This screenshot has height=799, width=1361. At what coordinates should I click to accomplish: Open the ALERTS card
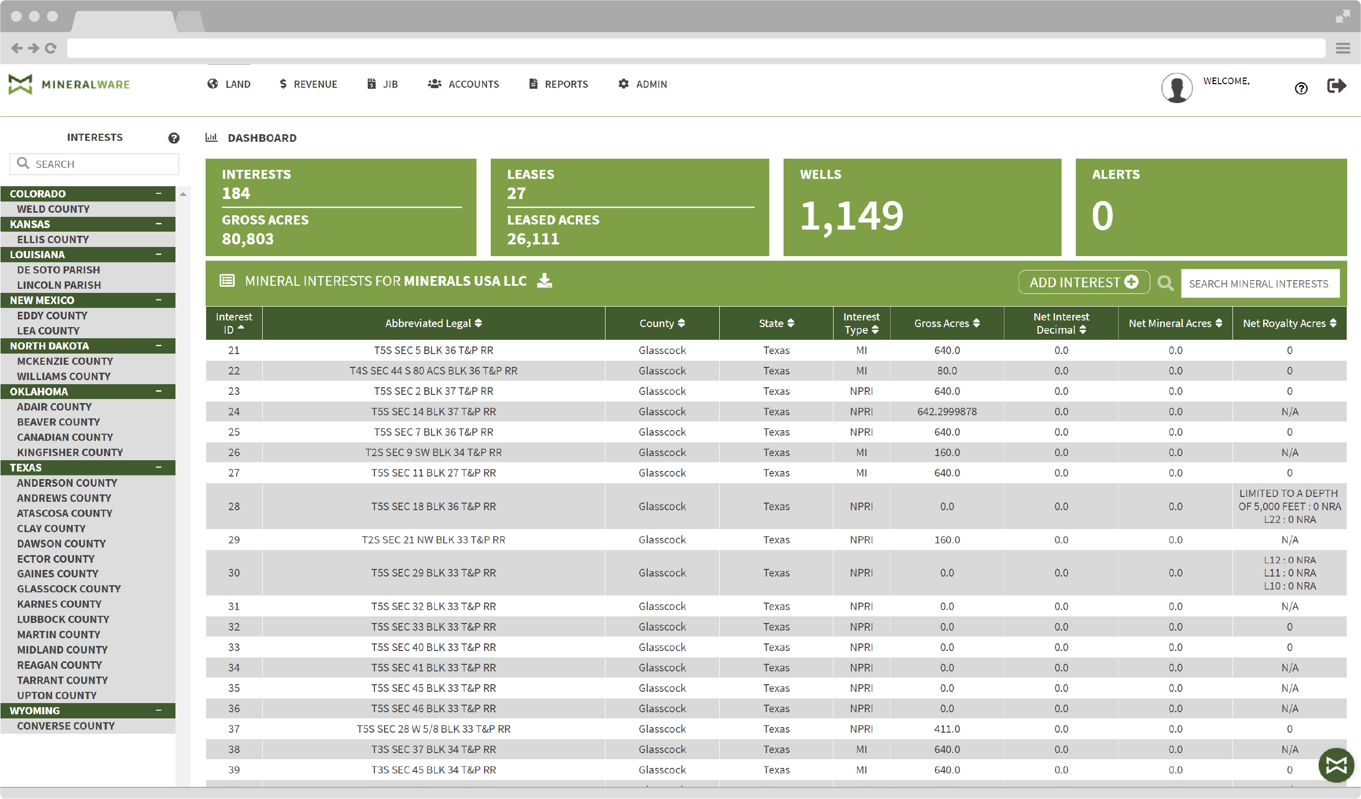tap(1211, 207)
